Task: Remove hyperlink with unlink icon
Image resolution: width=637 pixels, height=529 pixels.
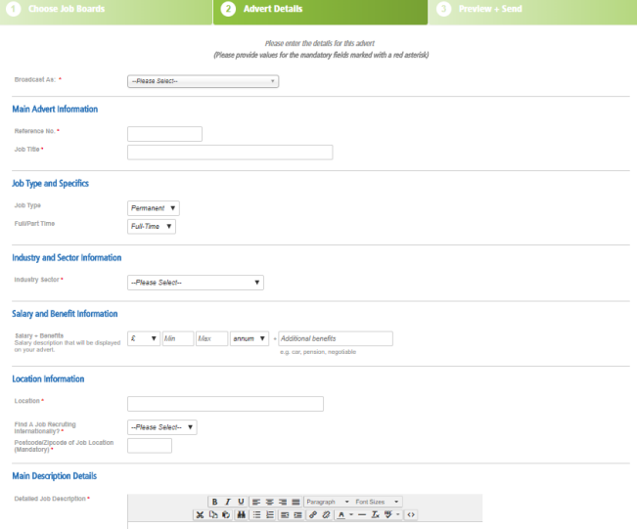Action: (326, 514)
